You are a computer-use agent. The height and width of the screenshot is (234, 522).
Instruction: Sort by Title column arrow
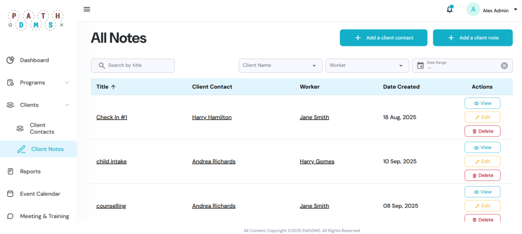click(113, 87)
